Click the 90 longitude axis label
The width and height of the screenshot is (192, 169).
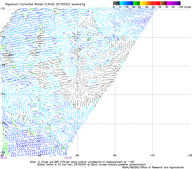click(2, 155)
